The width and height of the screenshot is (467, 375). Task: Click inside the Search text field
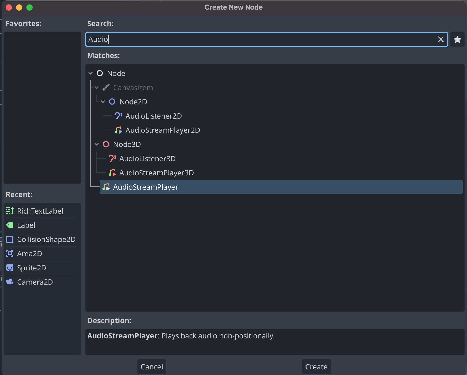258,40
